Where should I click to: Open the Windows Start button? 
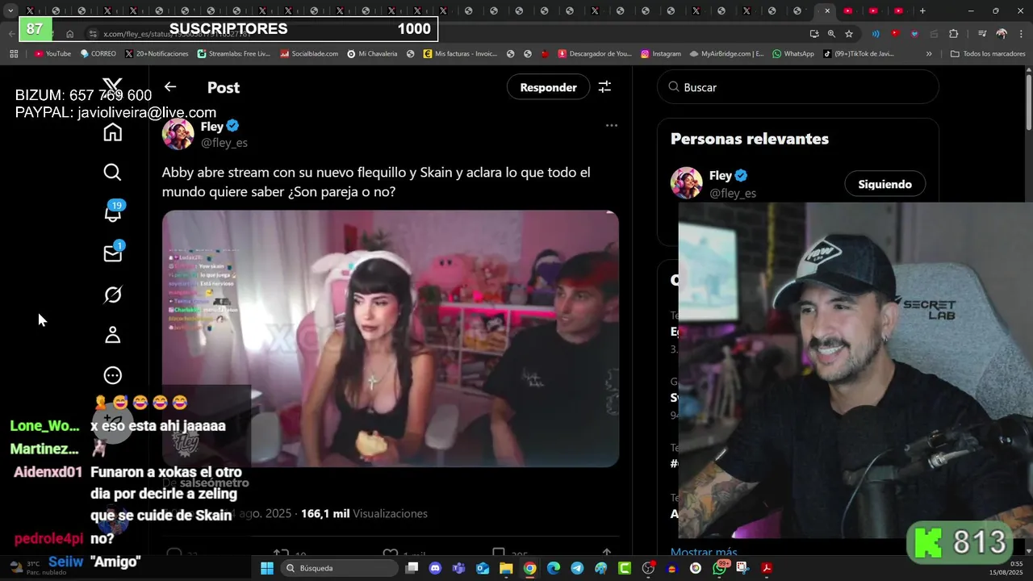(266, 568)
